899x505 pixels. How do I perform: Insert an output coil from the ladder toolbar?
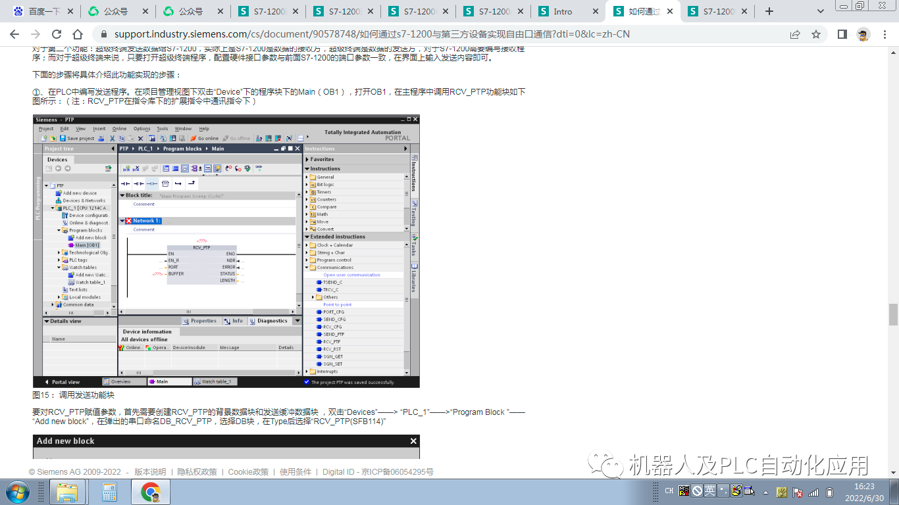pos(151,183)
